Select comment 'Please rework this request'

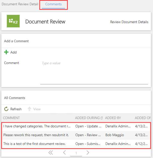pyautogui.click(x=36, y=135)
